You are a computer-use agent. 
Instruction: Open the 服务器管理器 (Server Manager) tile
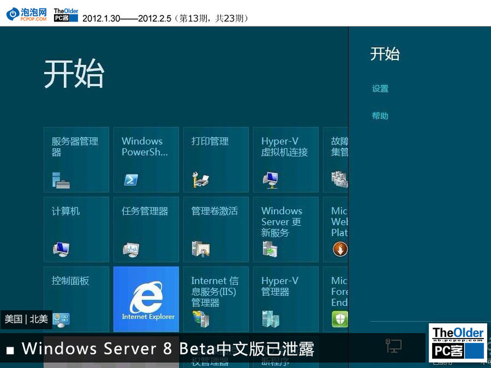[x=76, y=159]
